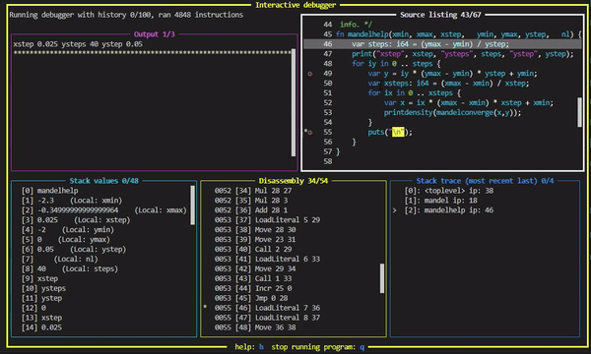
Task: Select source line 45 fn mandelhelp
Action: (x=452, y=34)
